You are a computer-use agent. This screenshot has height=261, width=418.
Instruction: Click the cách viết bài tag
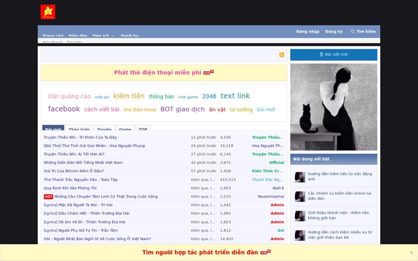pyautogui.click(x=102, y=109)
